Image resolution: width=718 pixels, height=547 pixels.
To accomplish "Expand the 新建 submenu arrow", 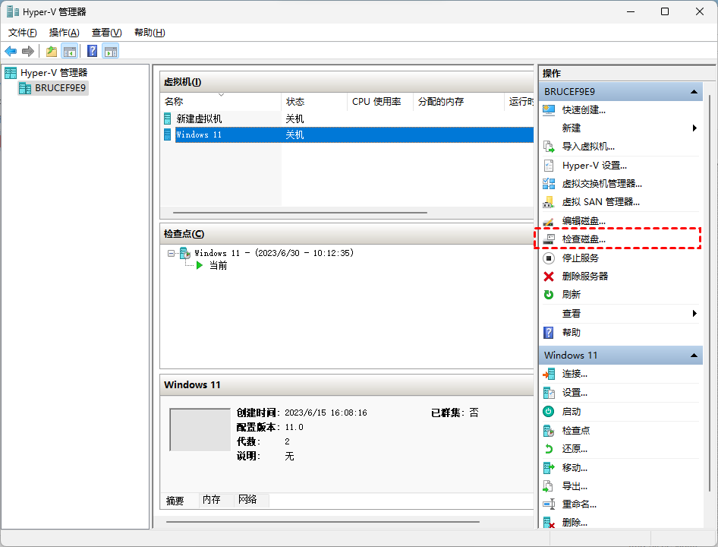I will click(694, 128).
